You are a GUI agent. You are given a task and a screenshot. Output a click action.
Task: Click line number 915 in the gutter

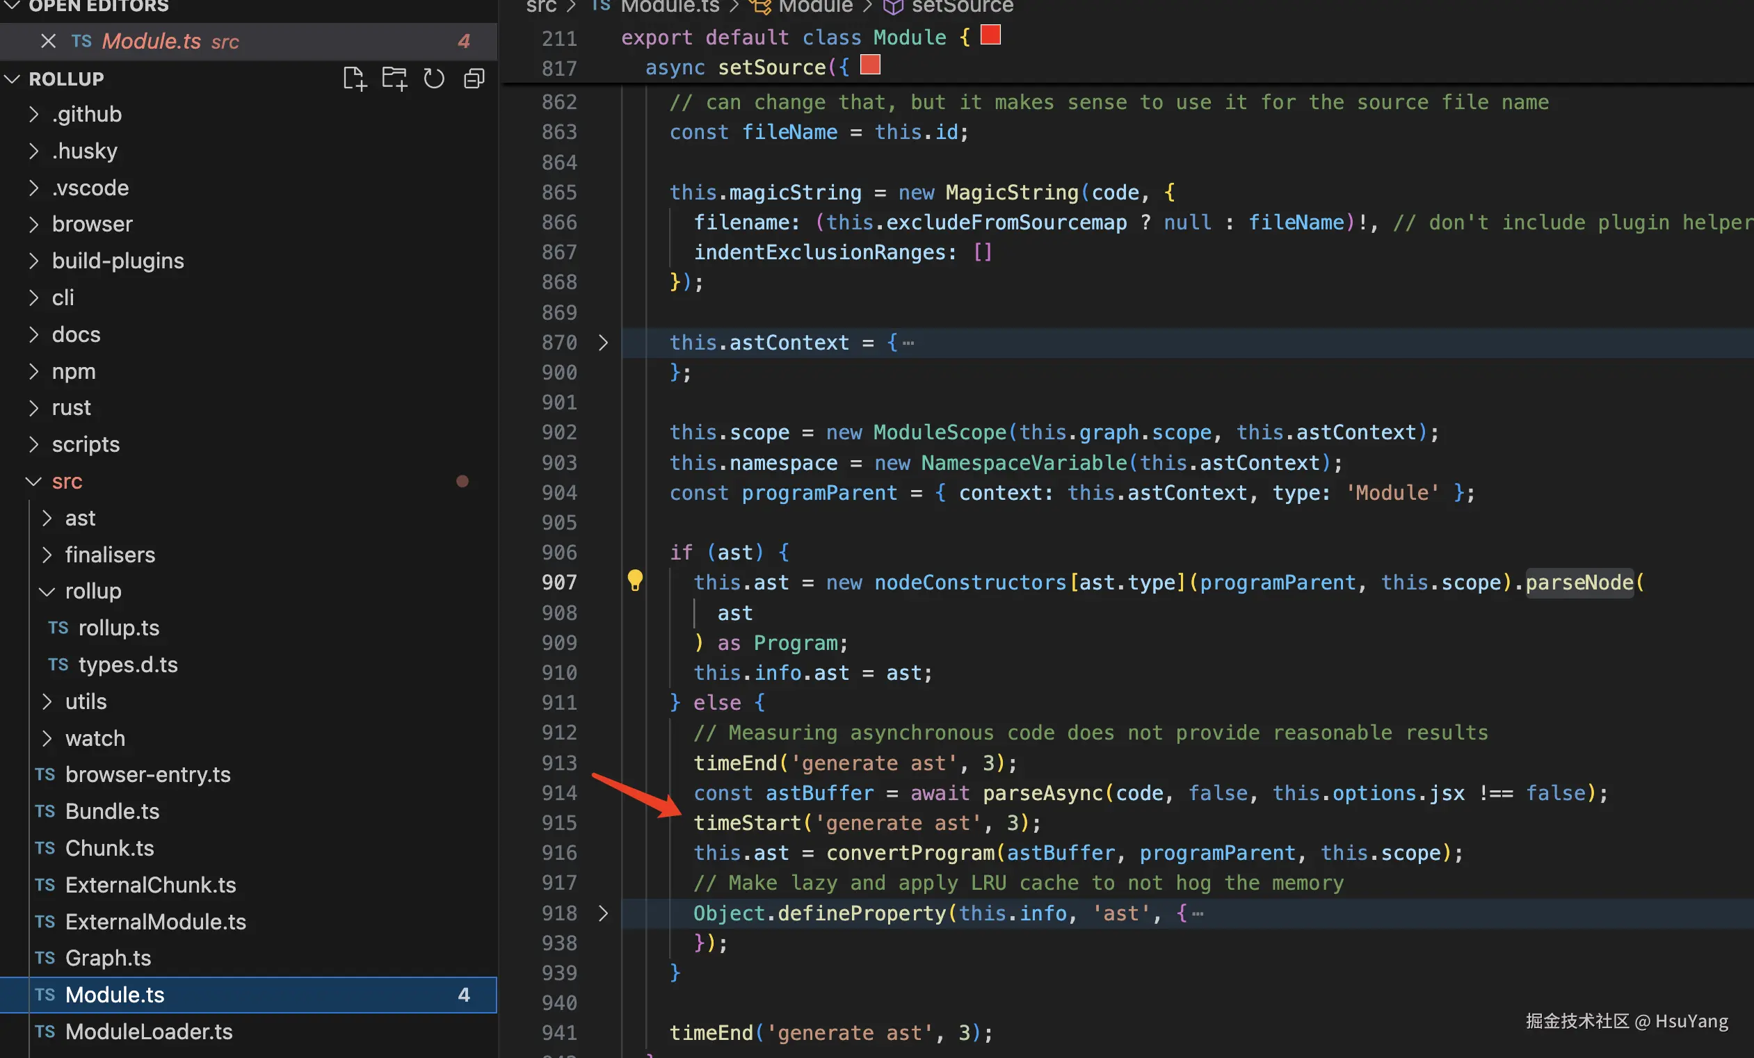[x=558, y=822]
